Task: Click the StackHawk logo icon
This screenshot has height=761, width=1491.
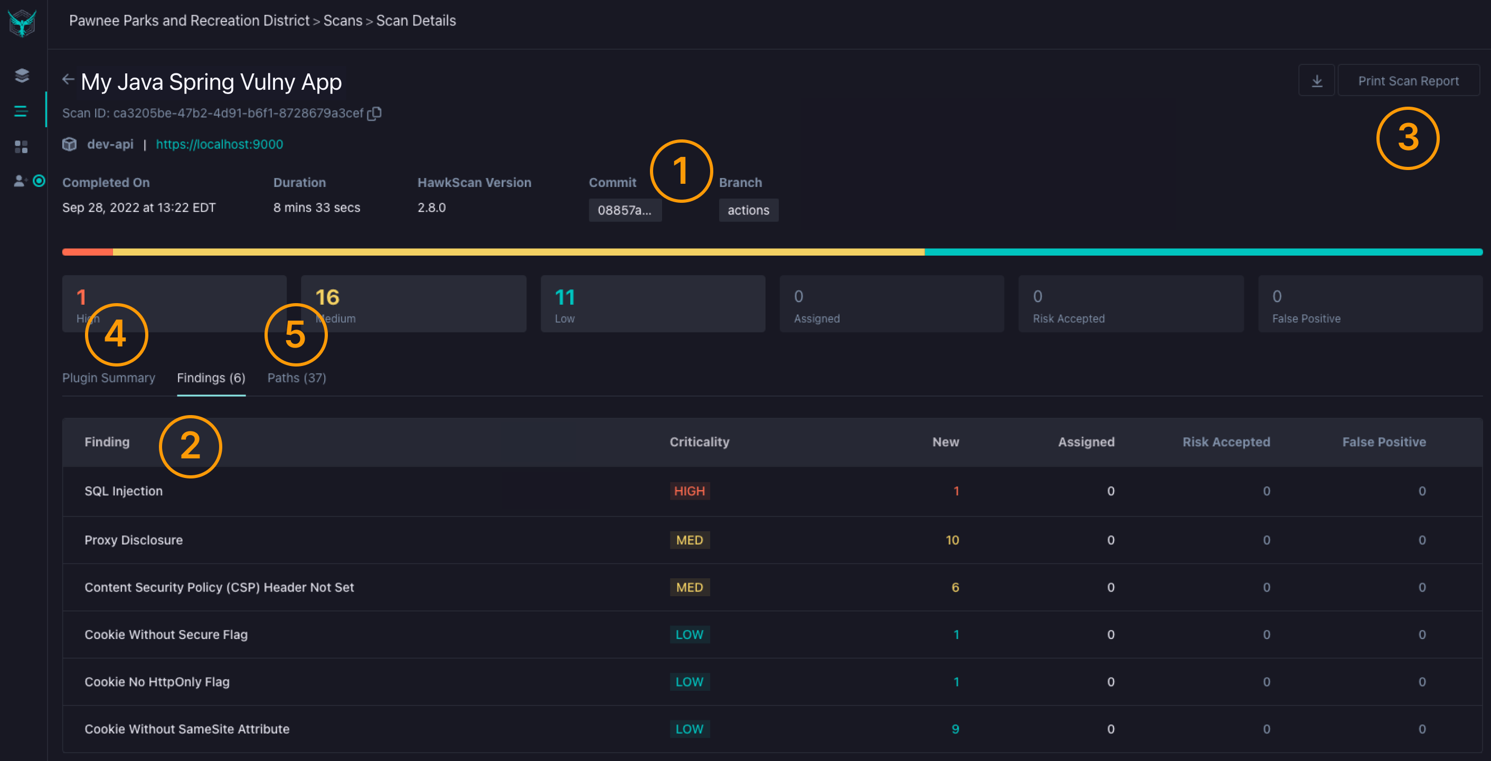Action: coord(22,23)
